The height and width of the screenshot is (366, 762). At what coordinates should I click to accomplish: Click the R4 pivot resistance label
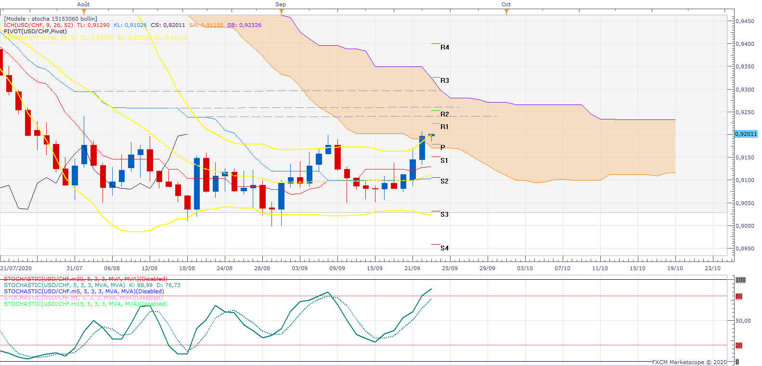pyautogui.click(x=444, y=47)
